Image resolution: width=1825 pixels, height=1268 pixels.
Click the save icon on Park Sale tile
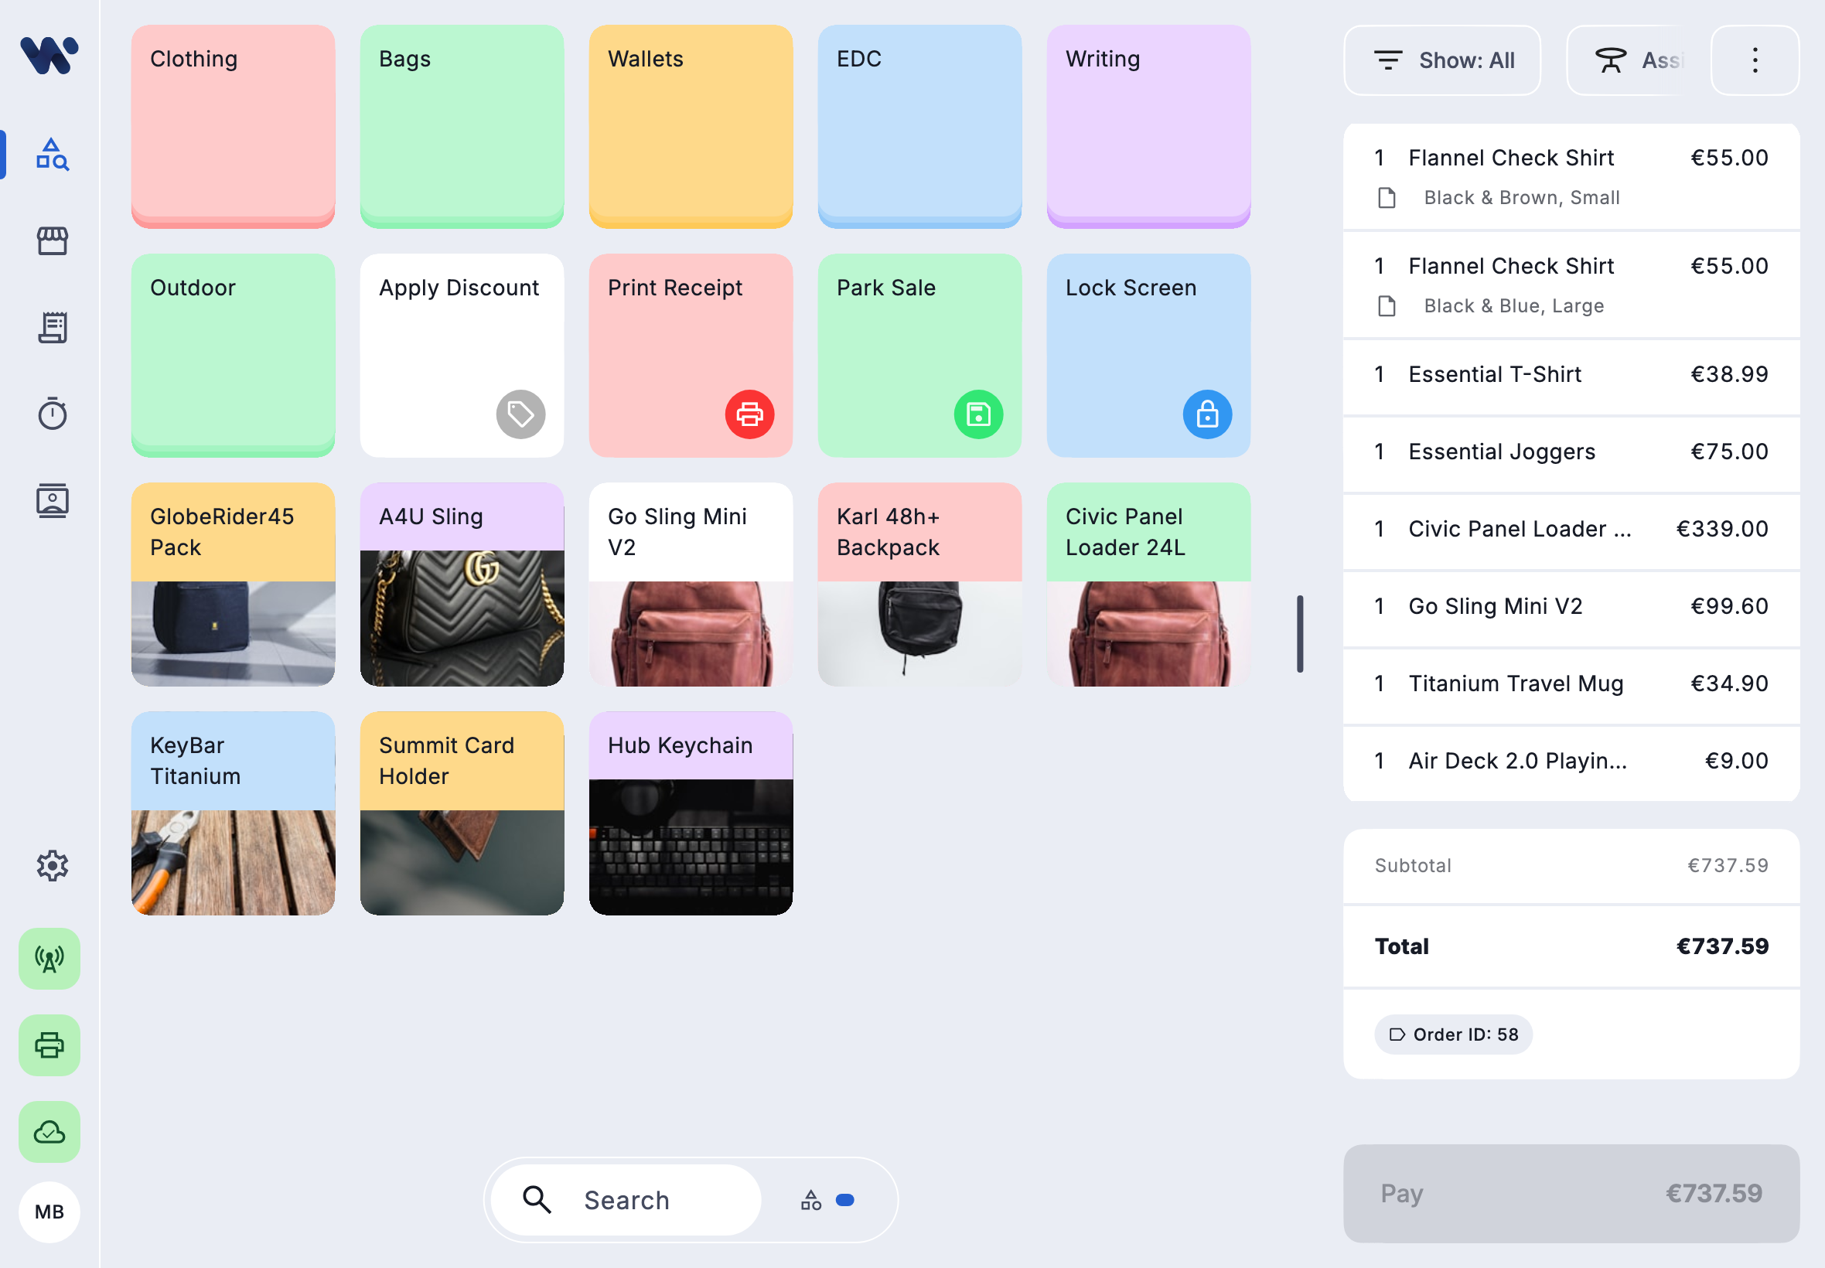click(978, 414)
